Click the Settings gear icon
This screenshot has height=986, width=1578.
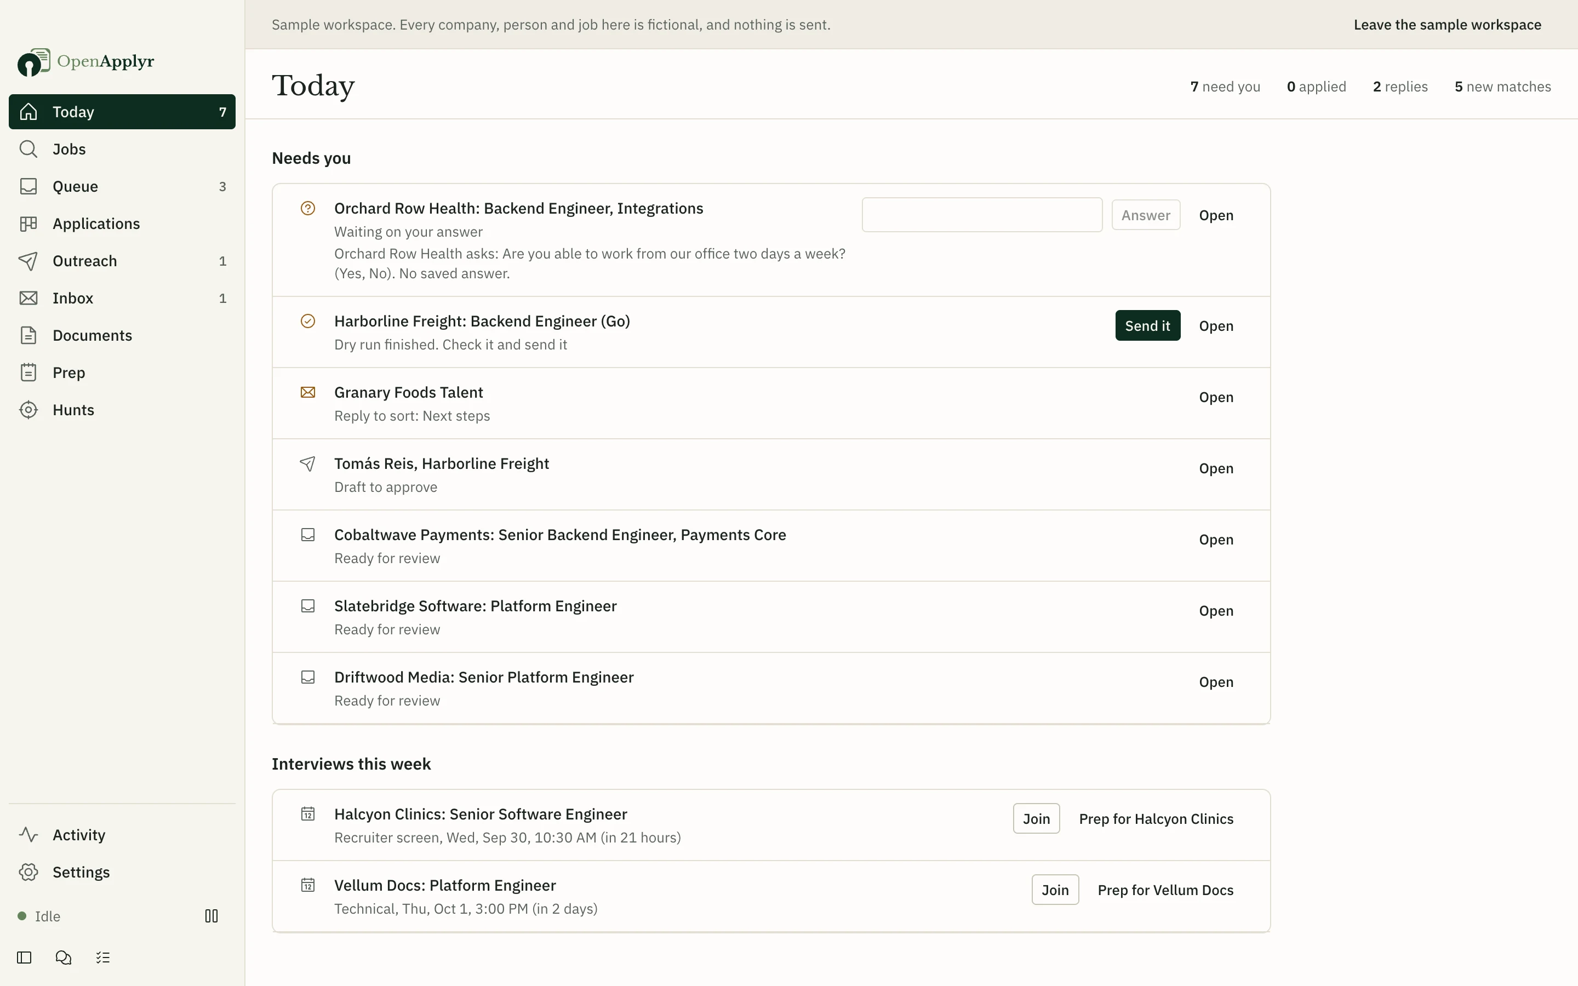(28, 872)
